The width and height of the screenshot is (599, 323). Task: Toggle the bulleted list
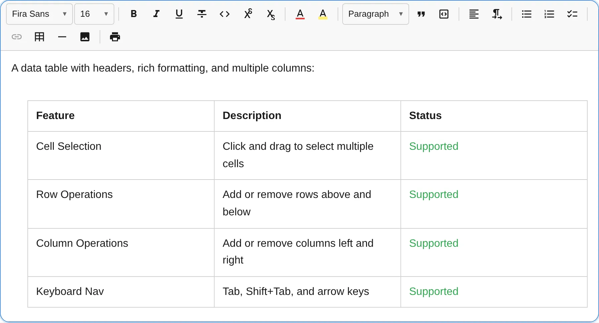coord(526,14)
